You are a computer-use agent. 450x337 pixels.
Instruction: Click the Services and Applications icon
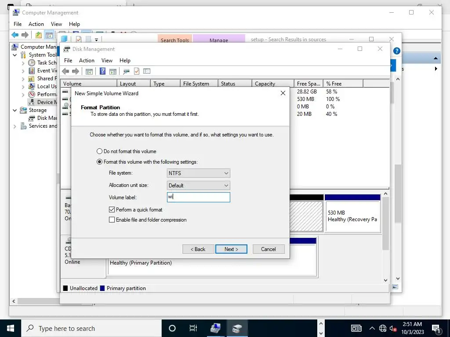point(23,126)
